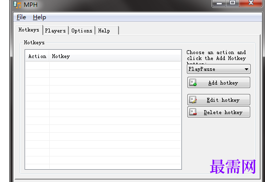Viewport: 265px width, 182px height.
Task: Click the MPH app icon in title bar
Action: click(x=17, y=5)
